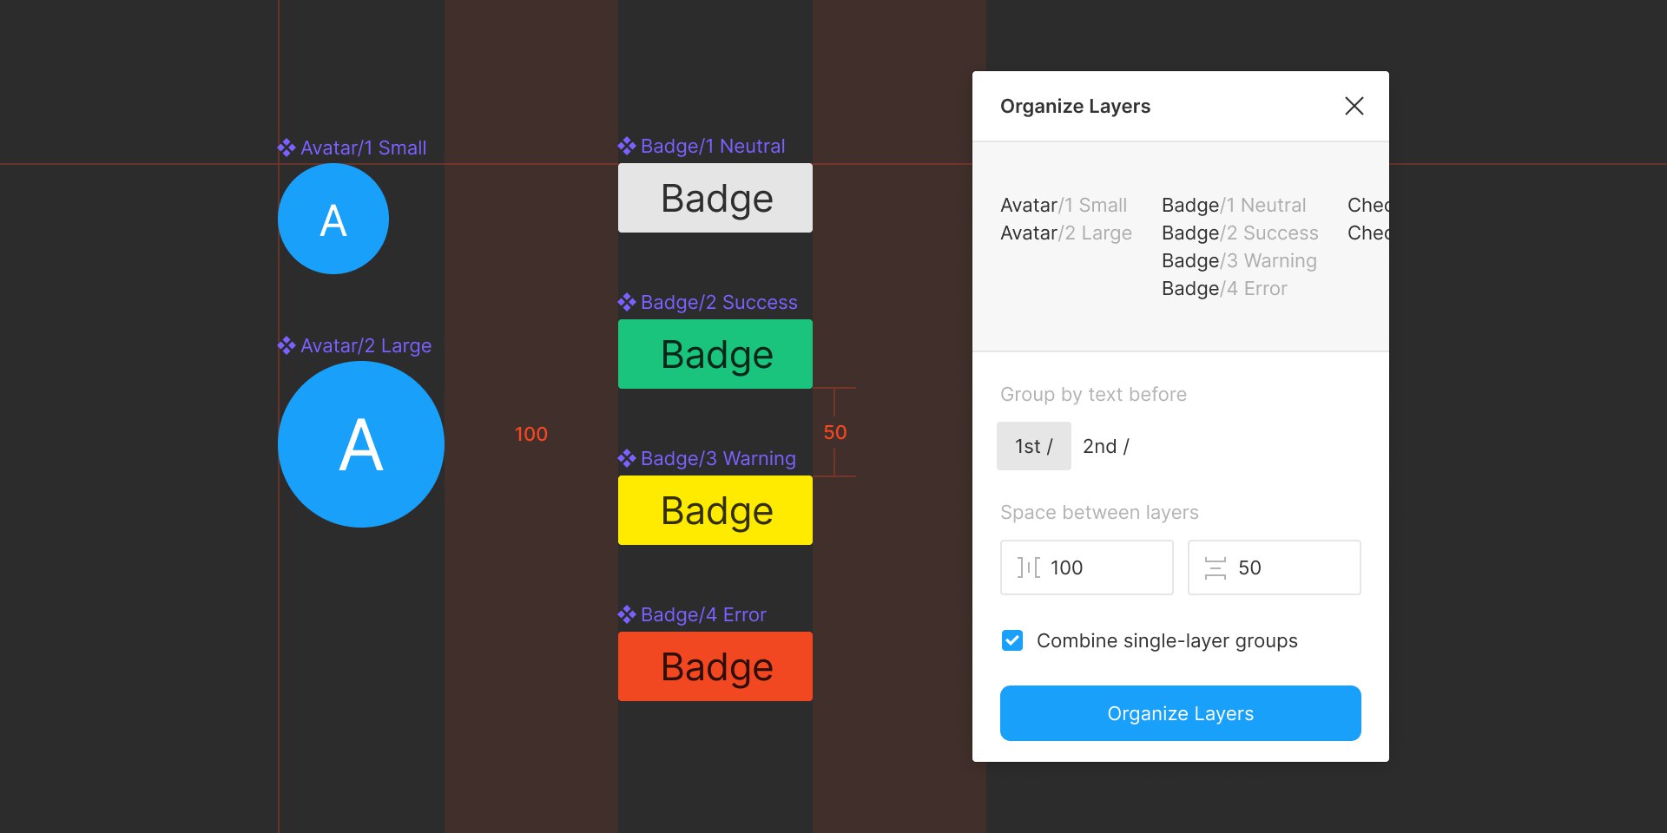1667x833 pixels.
Task: Select the '1st /' grouping option
Action: coord(1034,446)
